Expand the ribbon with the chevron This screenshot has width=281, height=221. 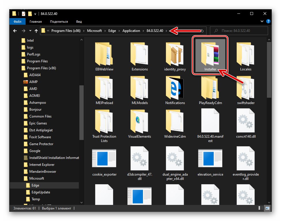[262, 21]
